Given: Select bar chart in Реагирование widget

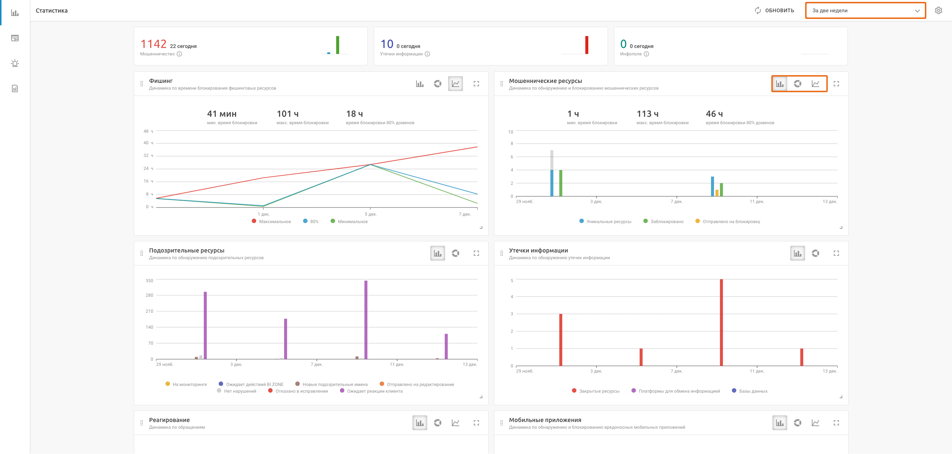Looking at the screenshot, I should (x=420, y=423).
